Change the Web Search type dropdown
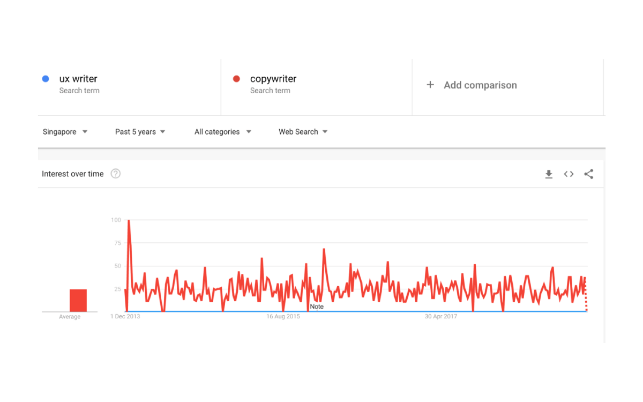Viewport: 643px width, 402px height. 303,132
